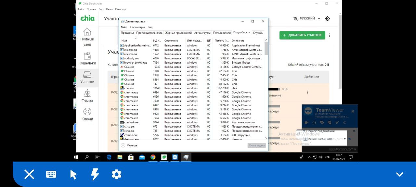Switch to Пользователи tab
This screenshot has width=416, height=187.
pyautogui.click(x=222, y=33)
